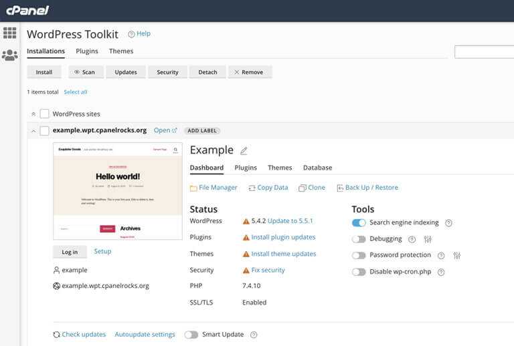Click the Scan button
The height and width of the screenshot is (346, 514).
pos(86,72)
